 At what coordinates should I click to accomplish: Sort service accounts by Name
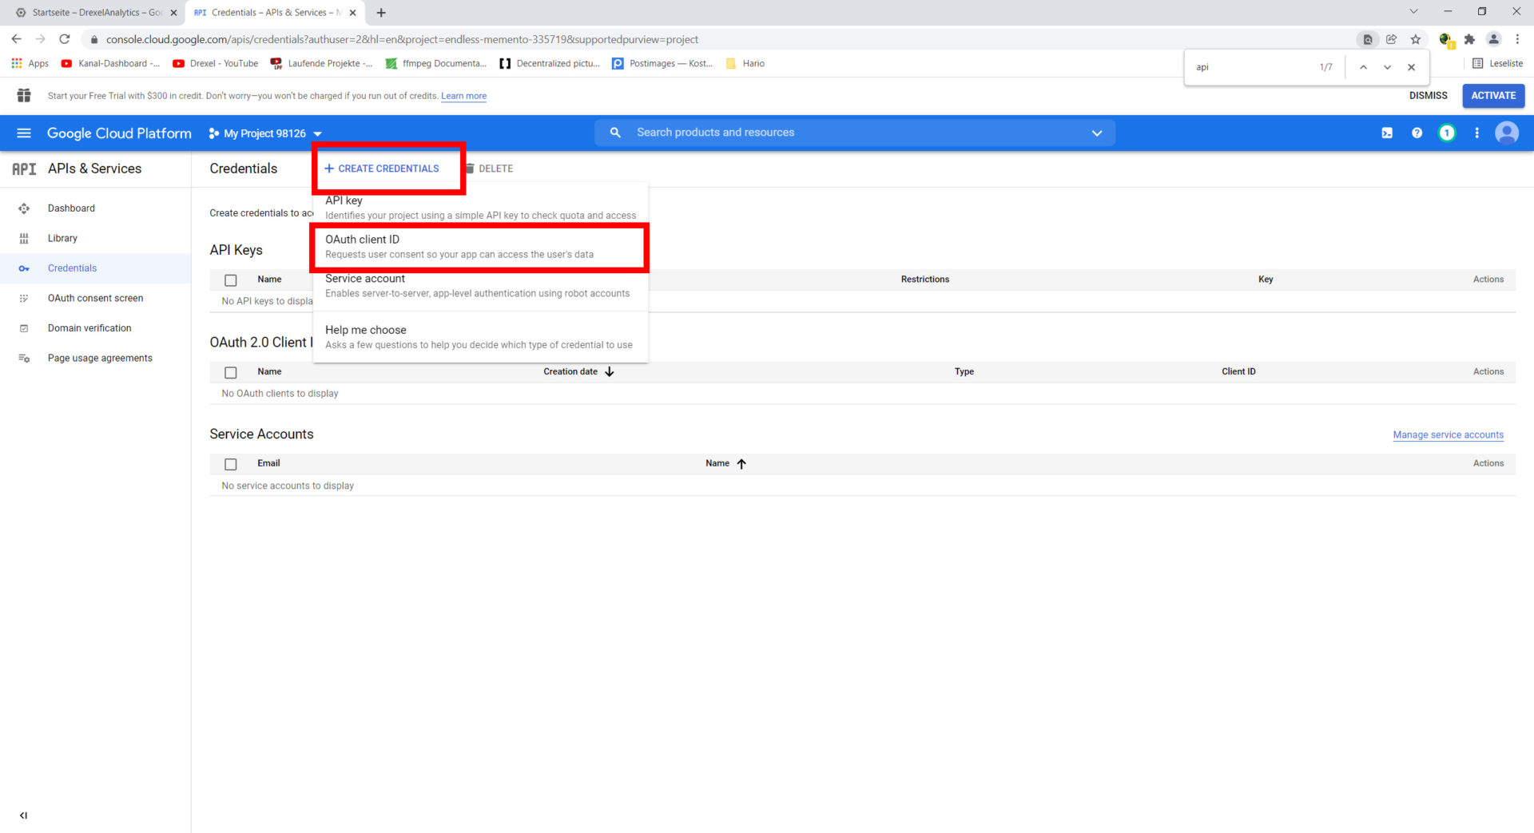725,463
